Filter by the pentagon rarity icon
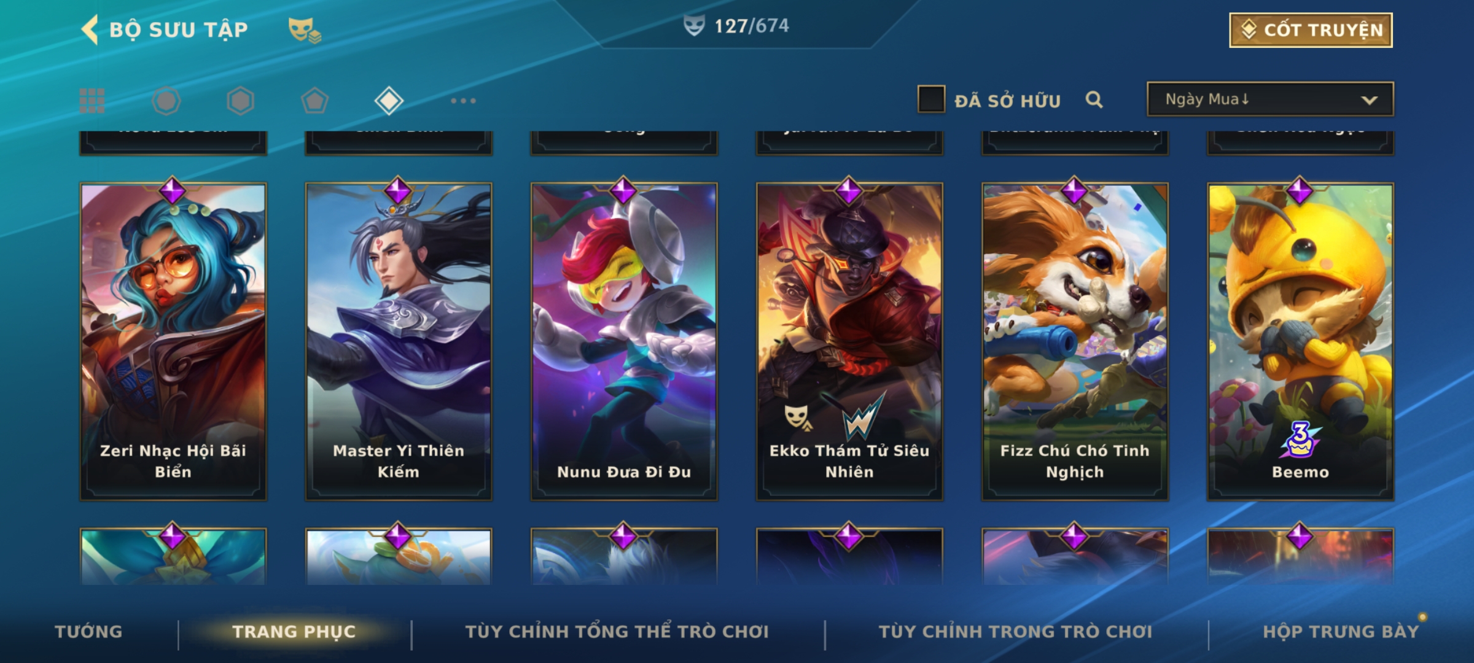Viewport: 1474px width, 663px height. click(314, 101)
